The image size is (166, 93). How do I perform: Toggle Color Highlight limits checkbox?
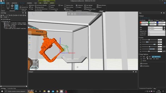click(x=85, y=5)
